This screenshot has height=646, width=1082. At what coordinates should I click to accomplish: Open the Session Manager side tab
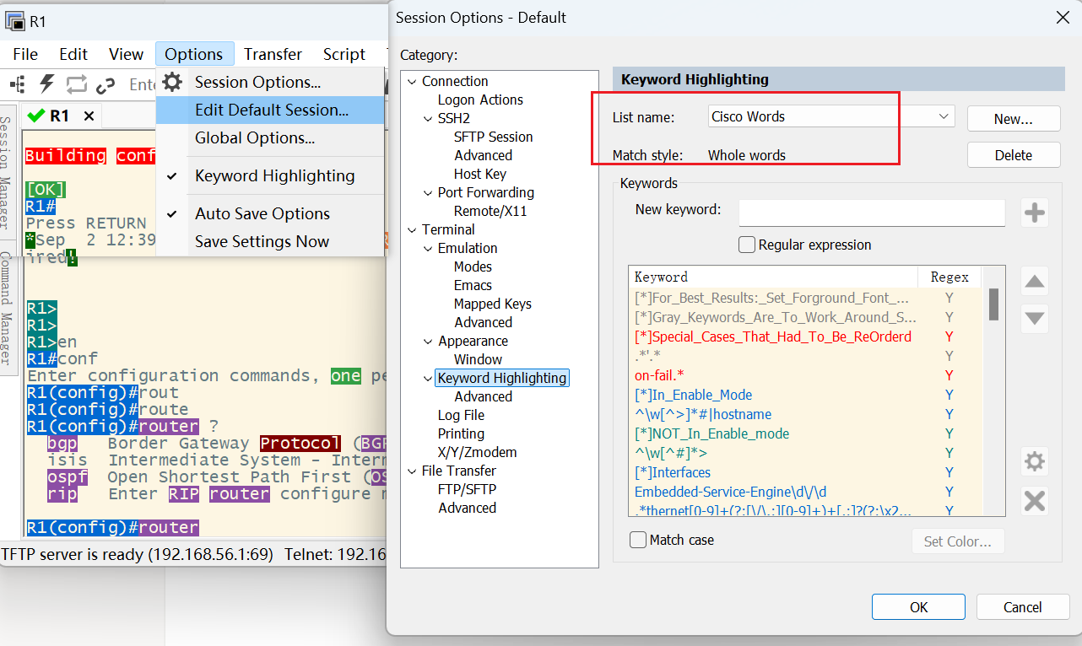pyautogui.click(x=5, y=172)
